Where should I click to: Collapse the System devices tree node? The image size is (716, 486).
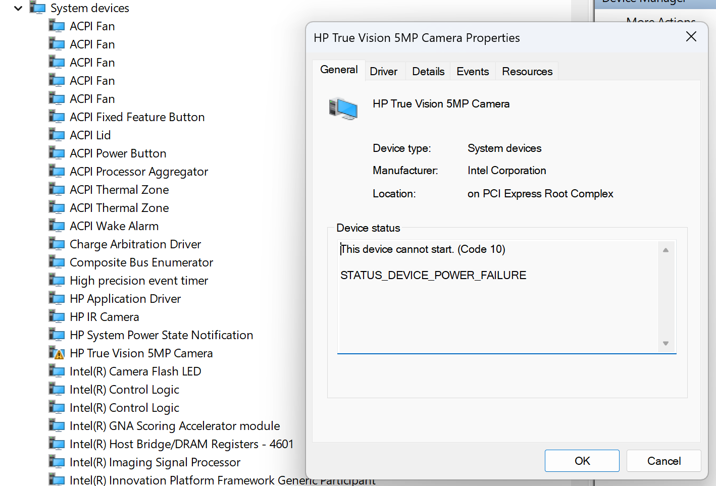(18, 8)
